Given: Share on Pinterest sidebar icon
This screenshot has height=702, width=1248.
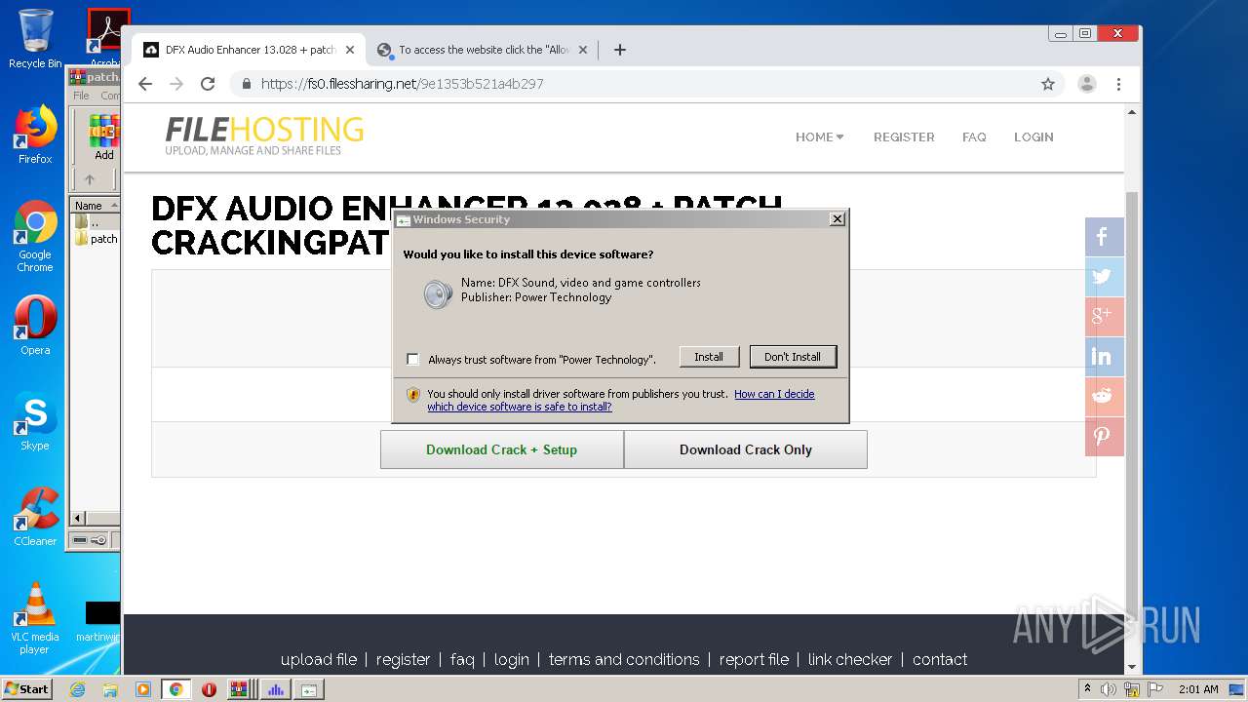Looking at the screenshot, I should pyautogui.click(x=1105, y=437).
